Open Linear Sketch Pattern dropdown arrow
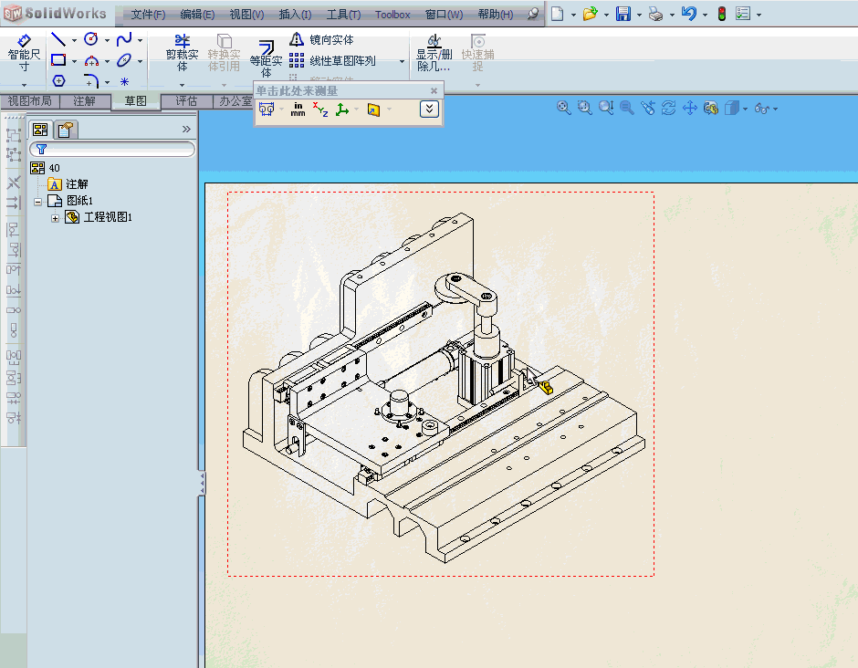The image size is (858, 668). point(403,61)
